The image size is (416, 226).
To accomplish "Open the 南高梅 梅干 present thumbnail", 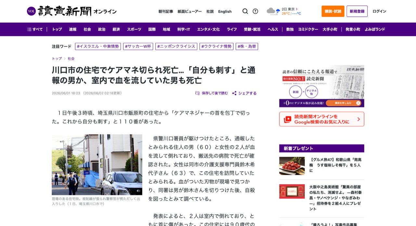I will point(292,166).
